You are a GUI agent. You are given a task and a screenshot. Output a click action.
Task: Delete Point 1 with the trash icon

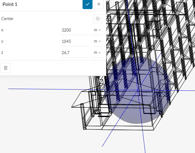point(6,68)
